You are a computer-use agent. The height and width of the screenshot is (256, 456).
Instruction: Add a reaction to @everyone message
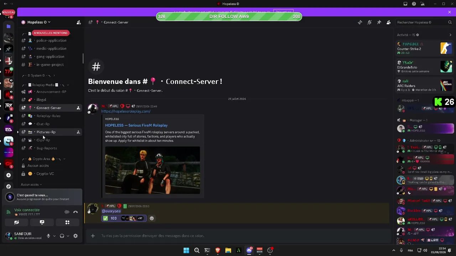(152, 218)
